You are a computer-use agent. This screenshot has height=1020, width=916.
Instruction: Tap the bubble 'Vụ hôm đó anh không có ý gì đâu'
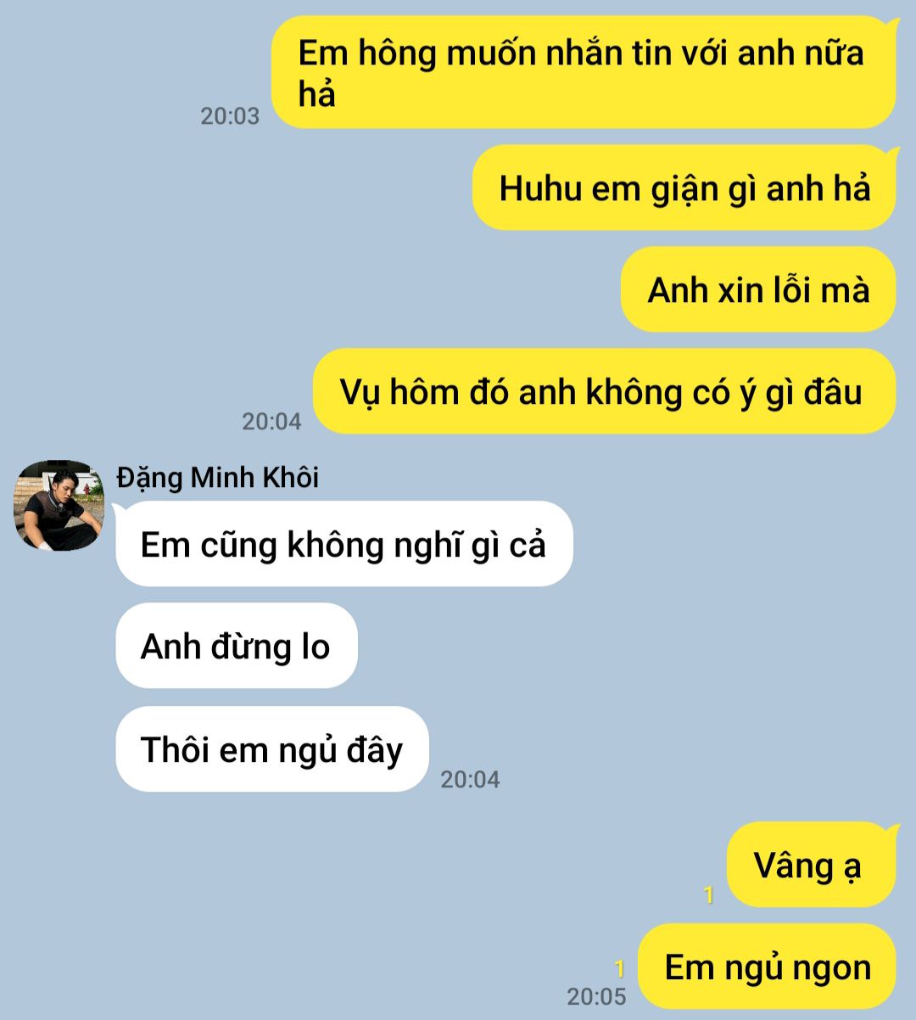coord(604,391)
